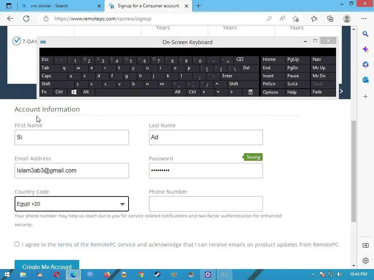Open Google Chrome from taskbar
Screen dimensions: 374x280
(x=141, y=275)
